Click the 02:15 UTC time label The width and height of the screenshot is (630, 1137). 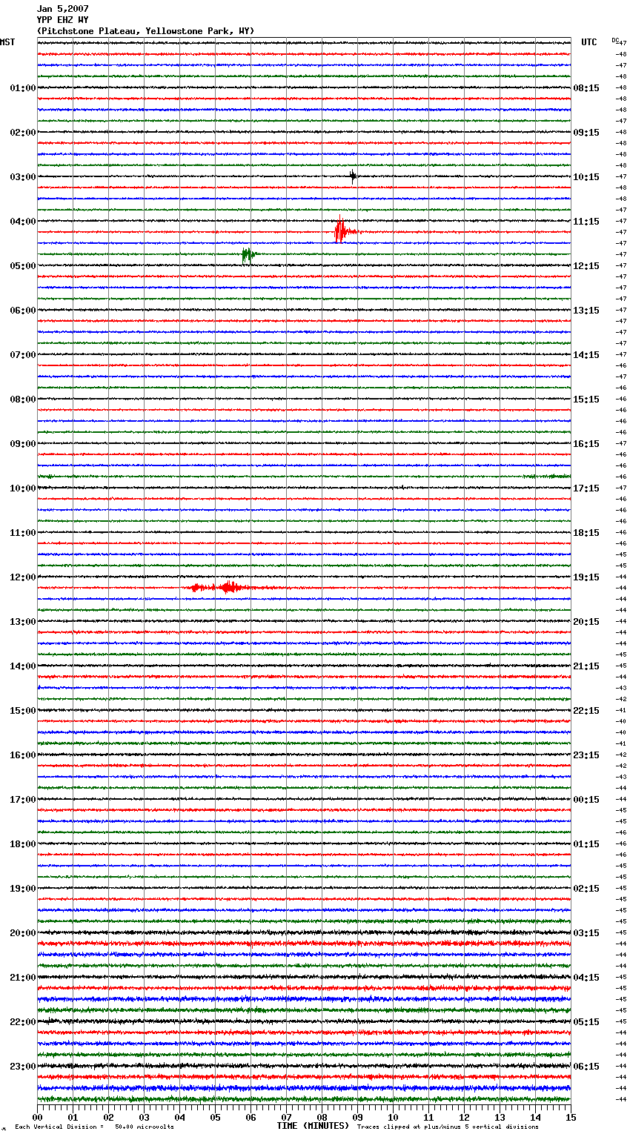[x=586, y=889]
